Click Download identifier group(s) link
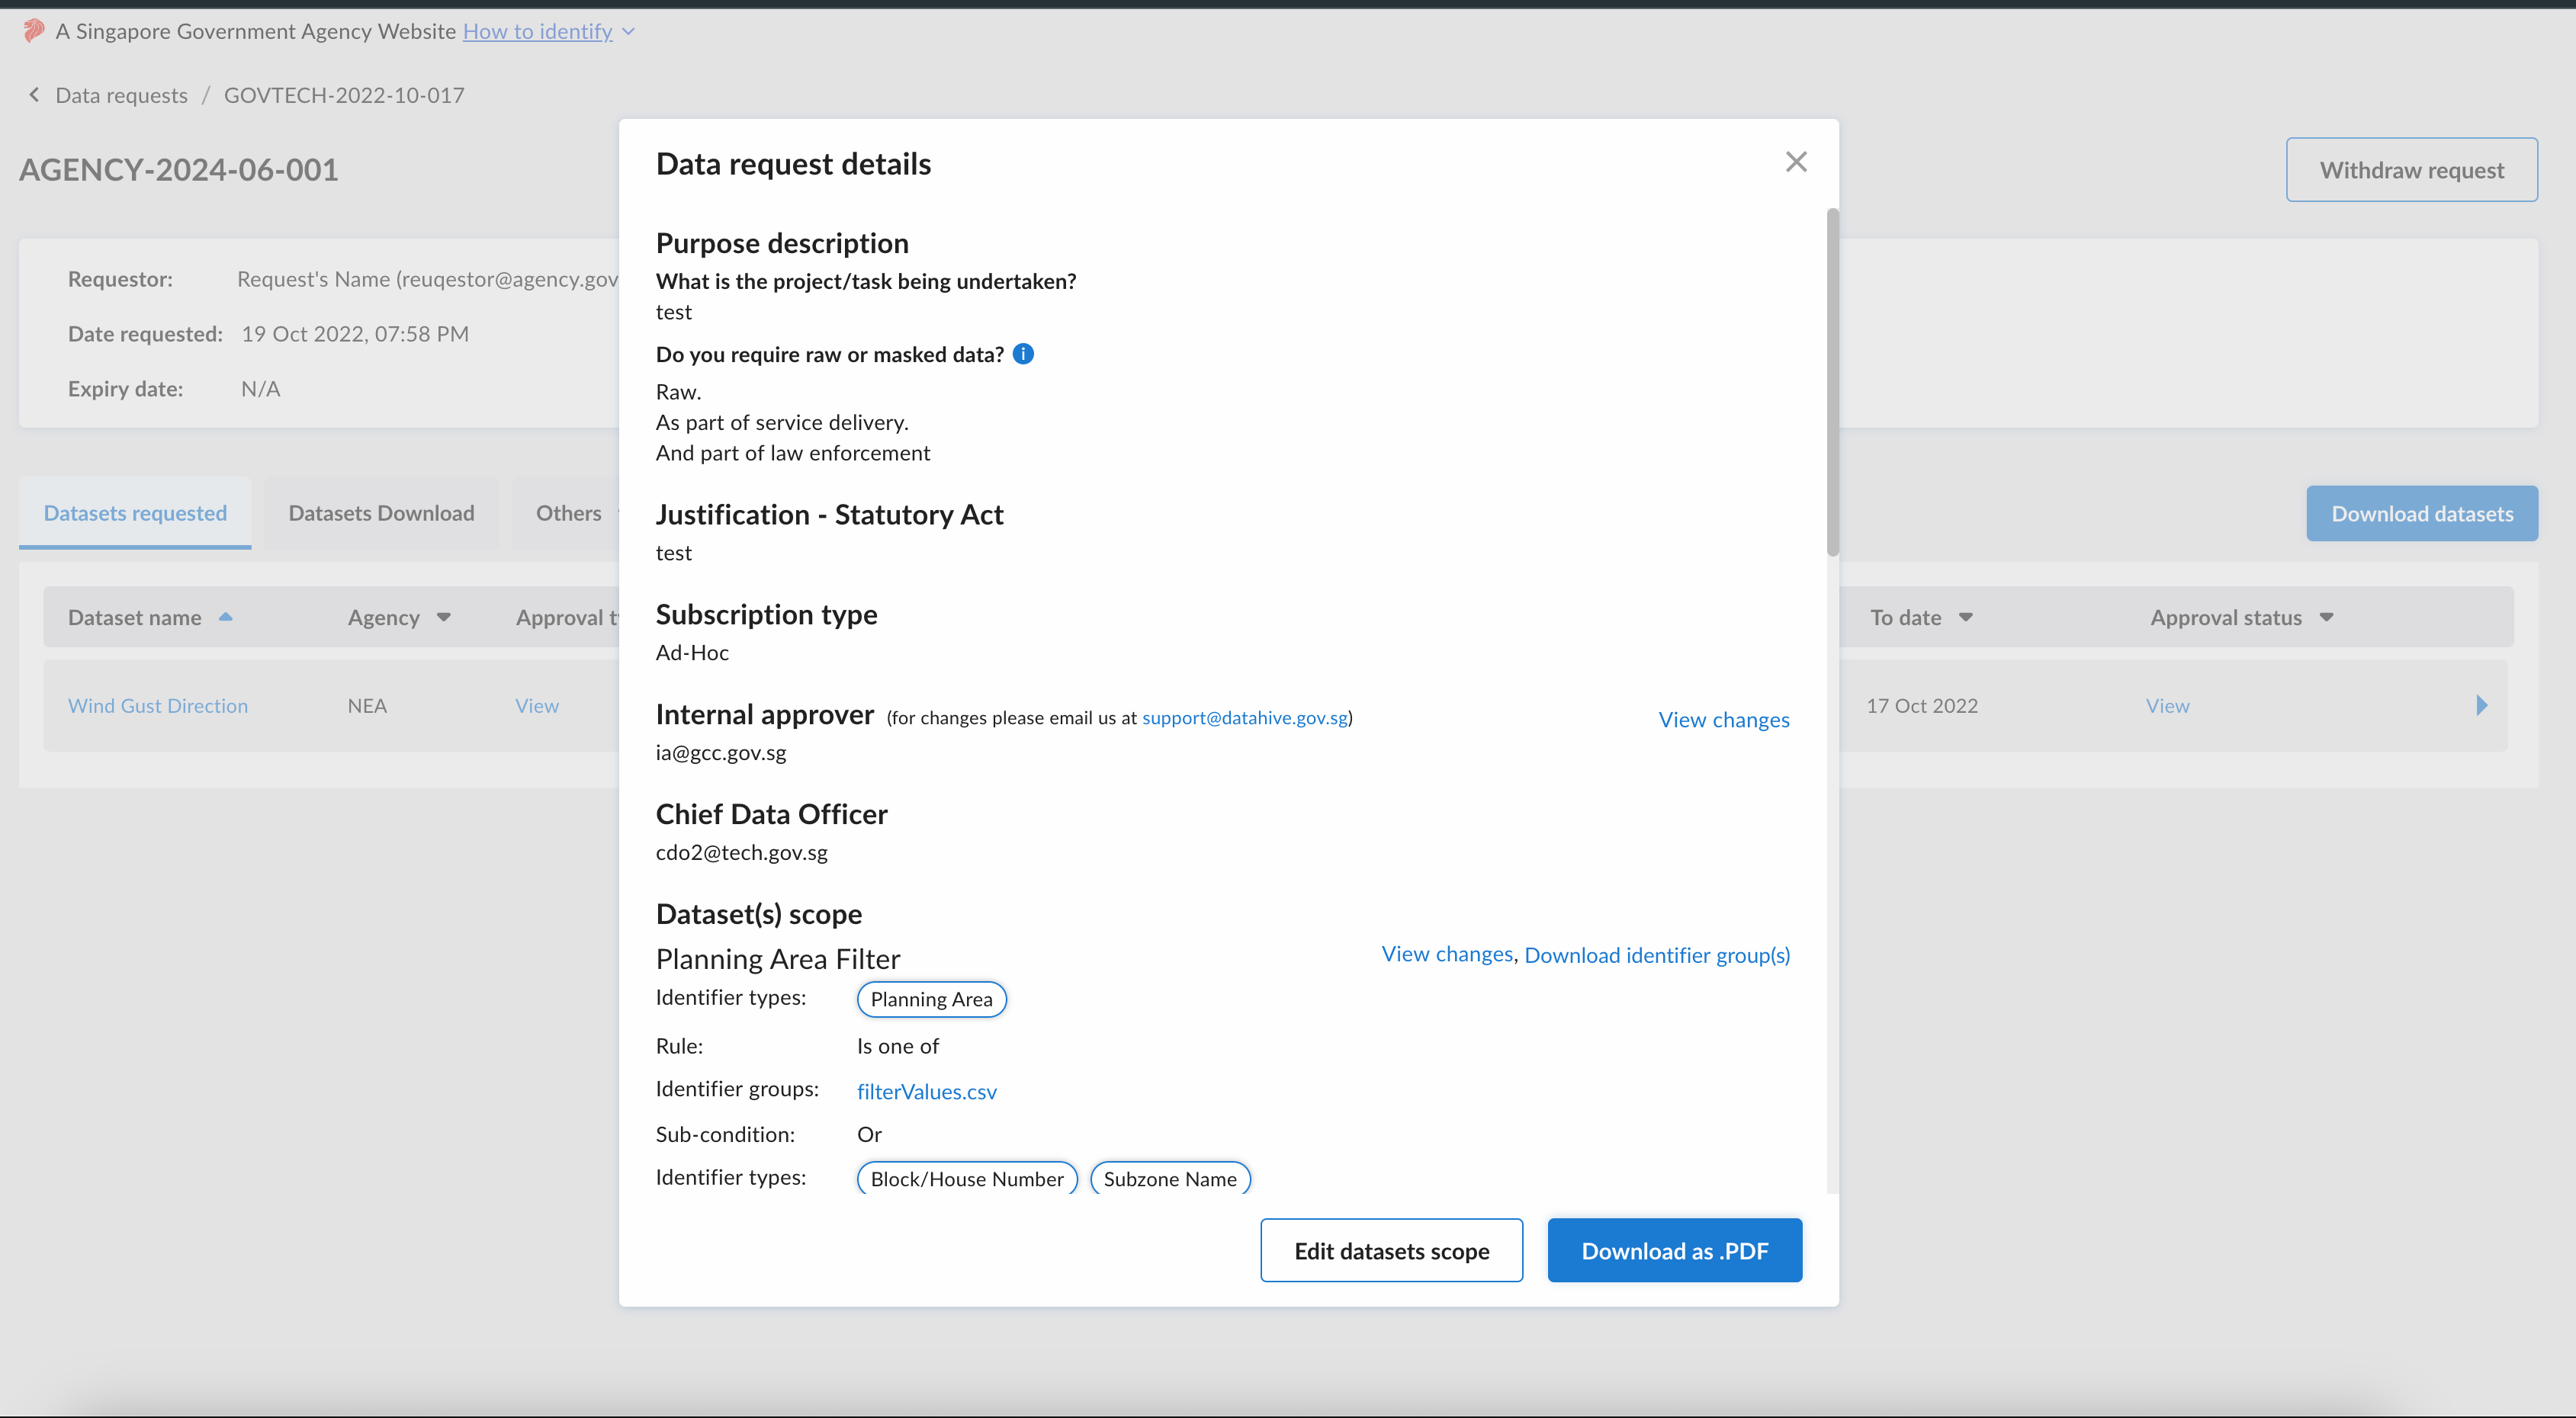Screen dimensions: 2576x1418 coord(1657,955)
